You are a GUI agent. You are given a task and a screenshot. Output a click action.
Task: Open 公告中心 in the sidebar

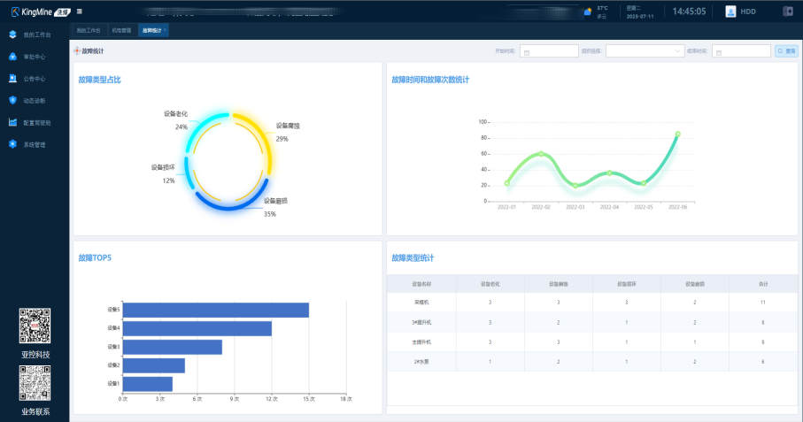(35, 79)
